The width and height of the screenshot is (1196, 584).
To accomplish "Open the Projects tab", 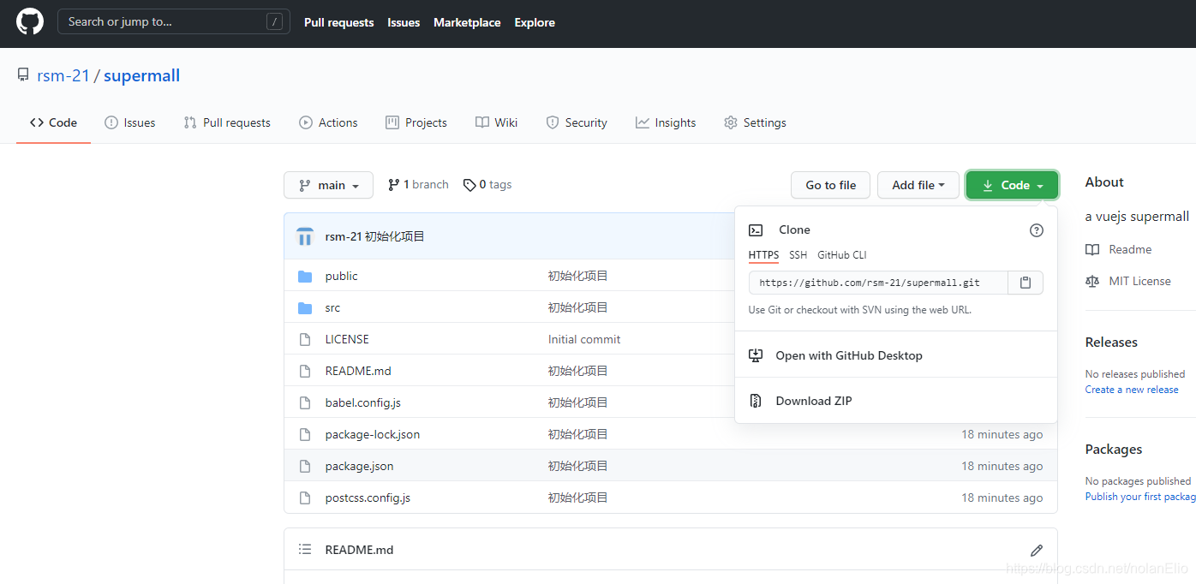I will 416,122.
